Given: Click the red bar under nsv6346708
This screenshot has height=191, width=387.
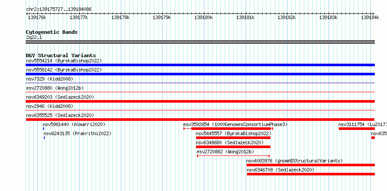Looking at the screenshot, I should (311, 174).
